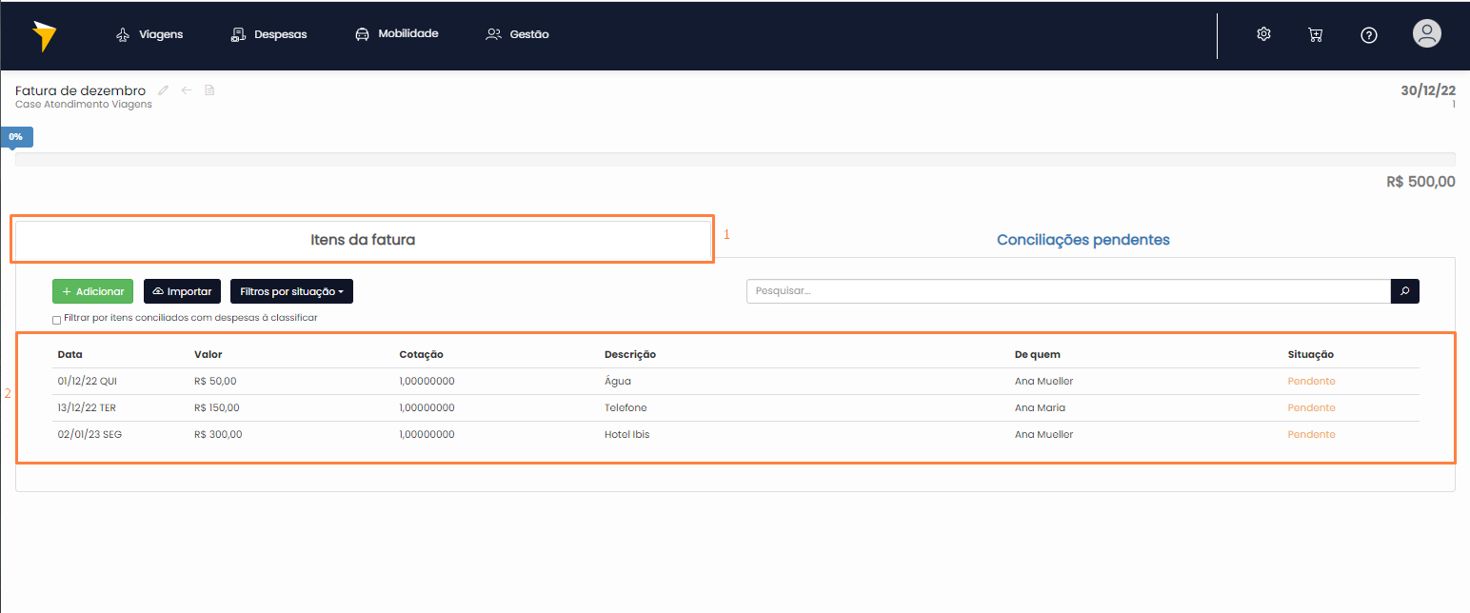This screenshot has width=1470, height=613.
Task: Click the R$ 150,00 value
Action: click(217, 407)
